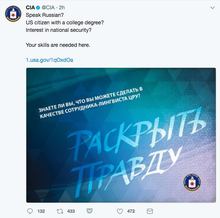View the like count 472
220x218 pixels.
(x=131, y=211)
